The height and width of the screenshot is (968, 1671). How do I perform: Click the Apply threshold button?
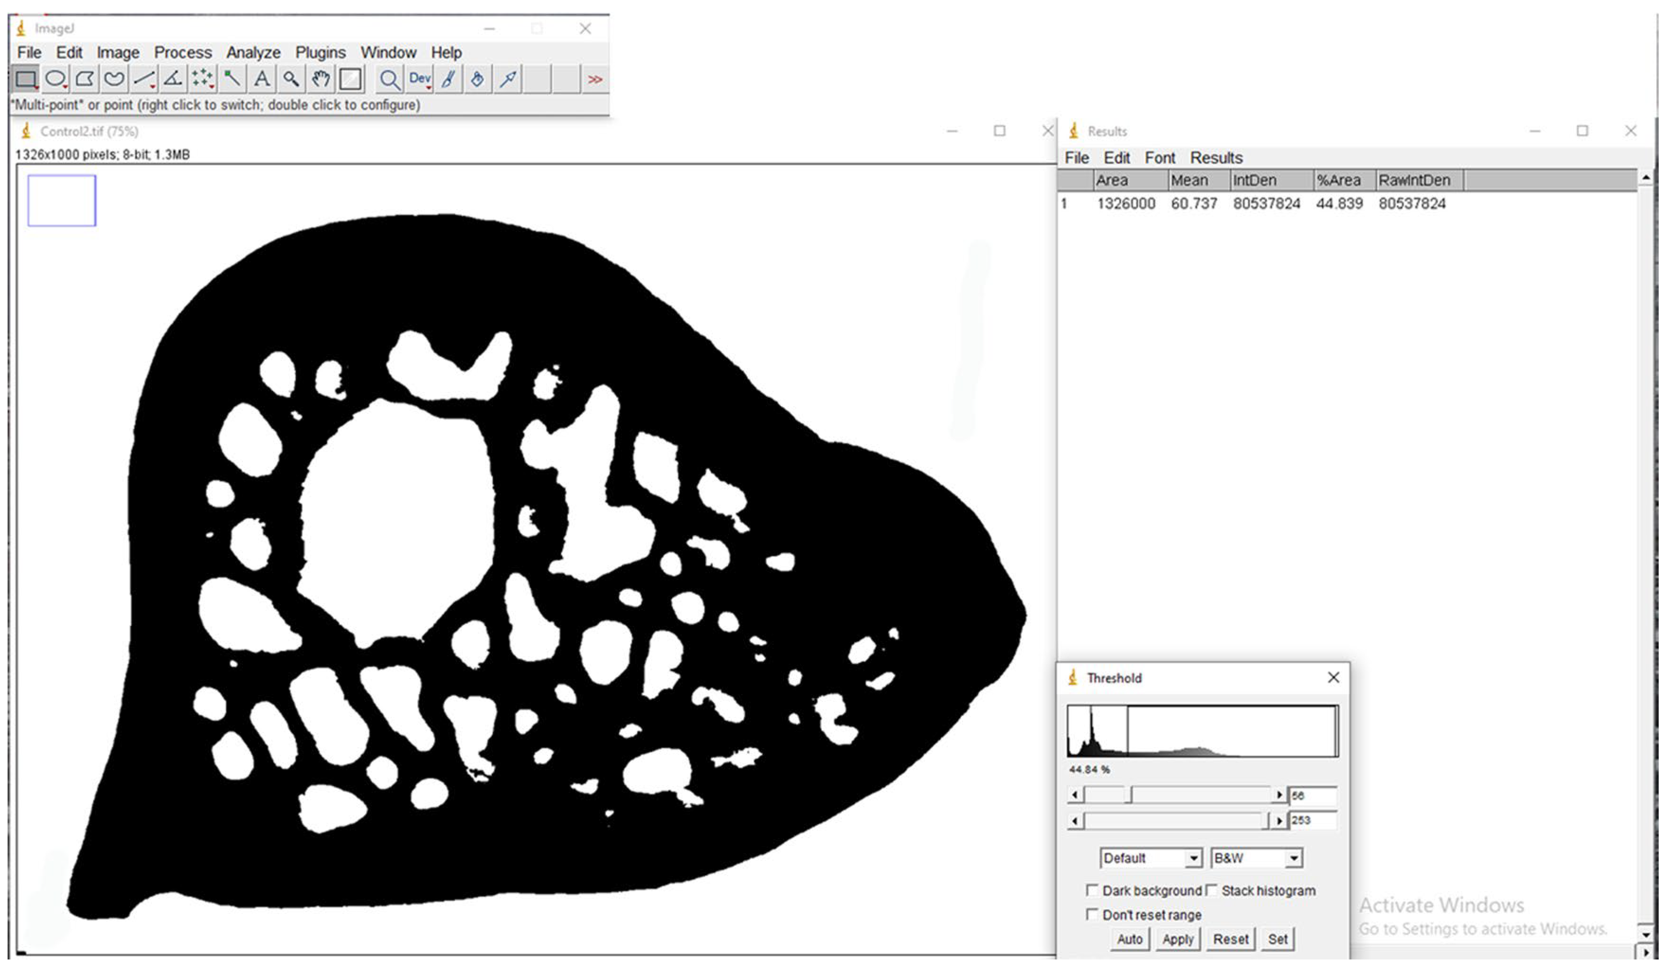1177,939
